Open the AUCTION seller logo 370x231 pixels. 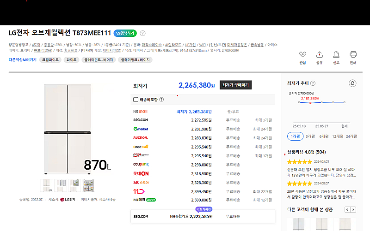(x=141, y=137)
